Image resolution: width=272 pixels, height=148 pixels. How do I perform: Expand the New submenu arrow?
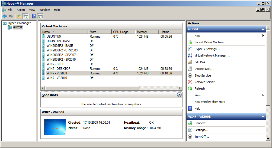point(263,36)
